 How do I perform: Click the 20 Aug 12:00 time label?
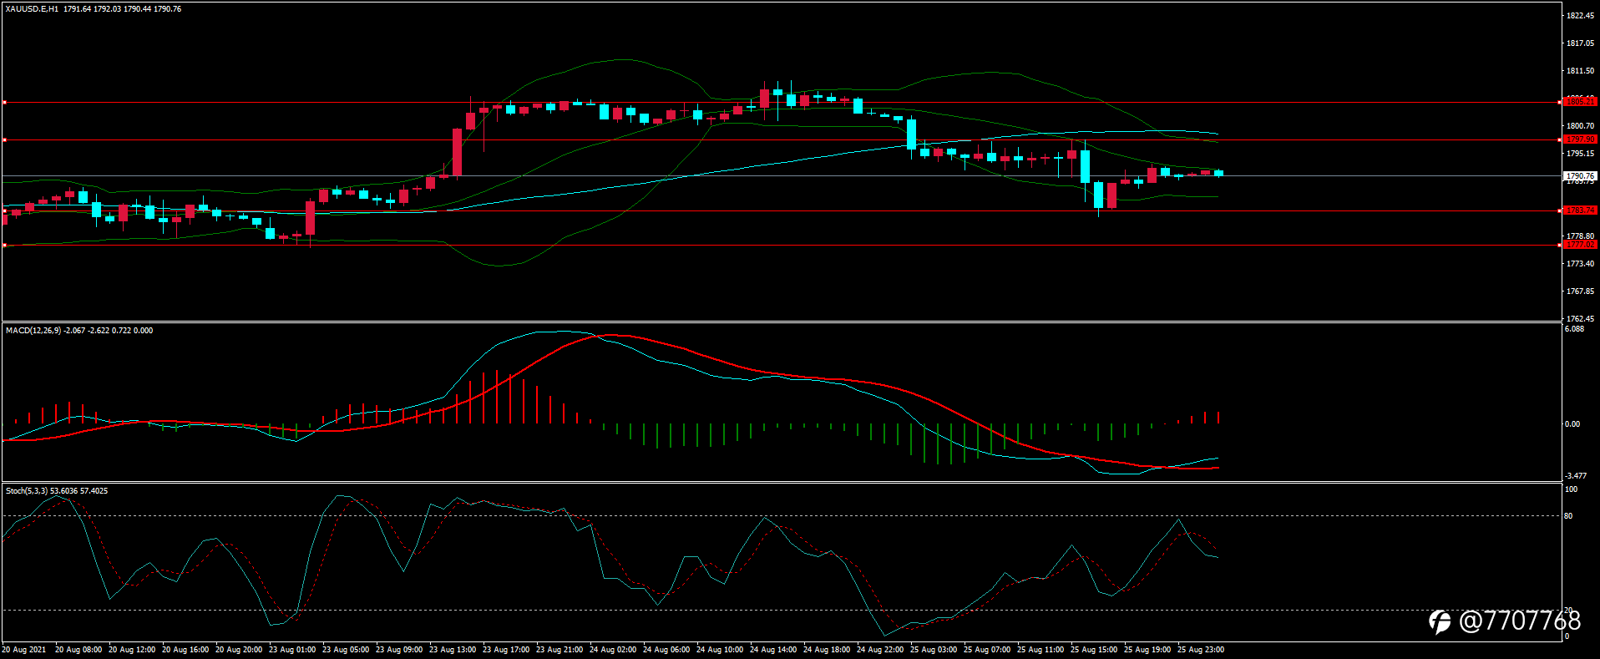pos(132,650)
